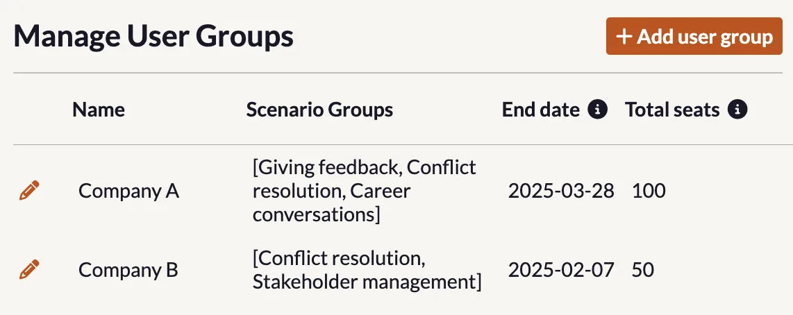This screenshot has height=315, width=793.
Task: Edit Company A using its pencil icon
Action: 29,191
